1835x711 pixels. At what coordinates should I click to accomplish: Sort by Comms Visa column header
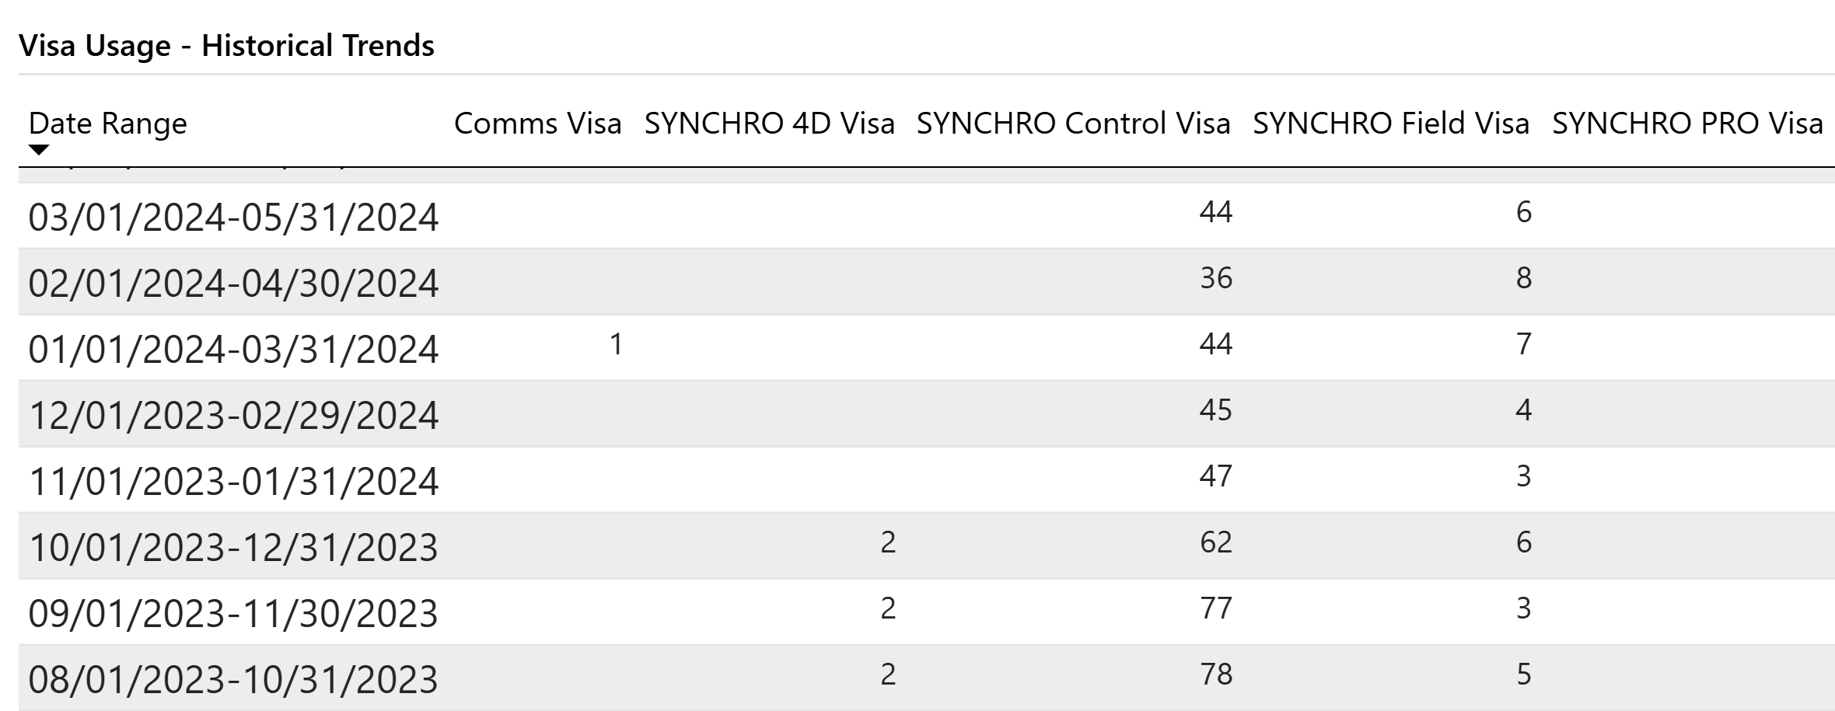[537, 124]
